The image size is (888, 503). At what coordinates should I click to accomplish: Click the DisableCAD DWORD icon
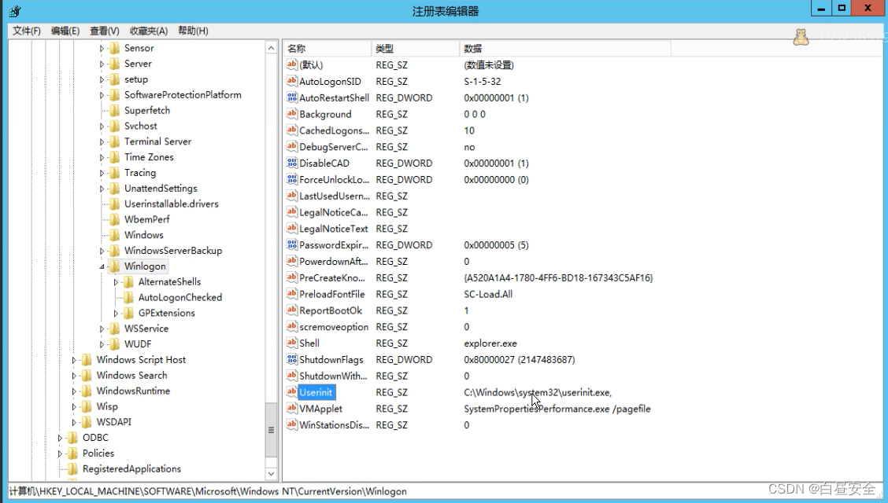pos(291,163)
